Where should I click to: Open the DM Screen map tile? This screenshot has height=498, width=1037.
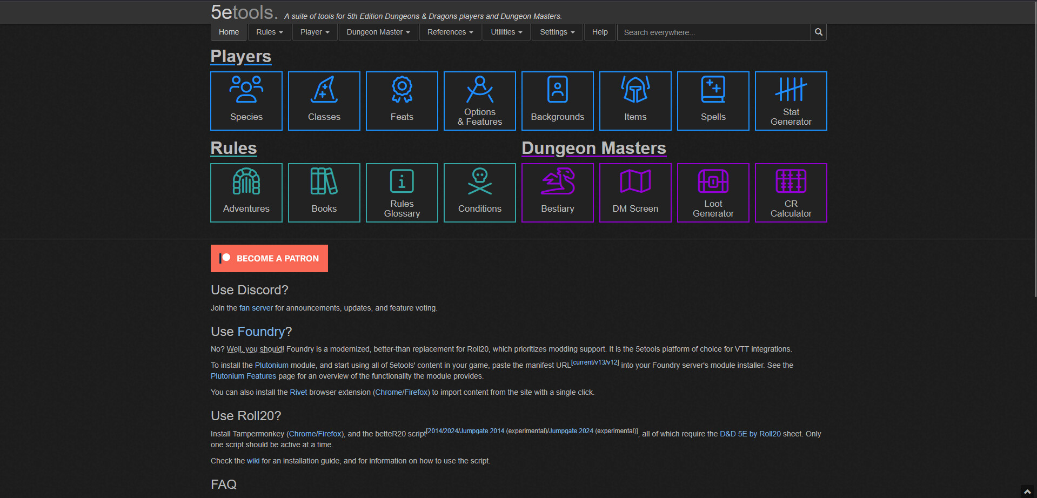[635, 193]
